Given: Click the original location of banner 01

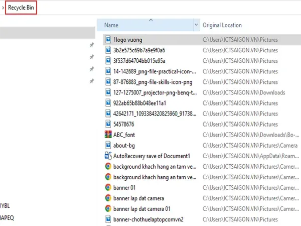Looking at the screenshot, I should click(x=251, y=188).
